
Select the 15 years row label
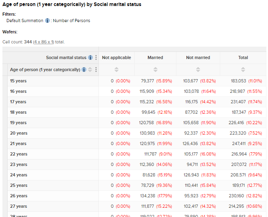point(18,81)
